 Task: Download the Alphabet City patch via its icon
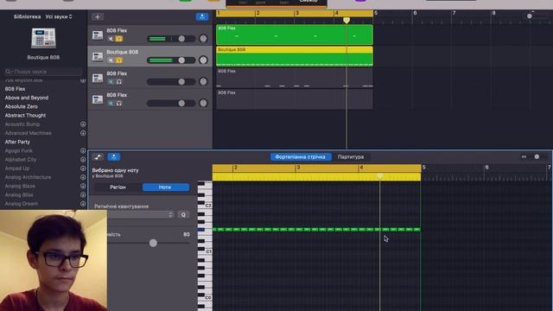[83, 159]
